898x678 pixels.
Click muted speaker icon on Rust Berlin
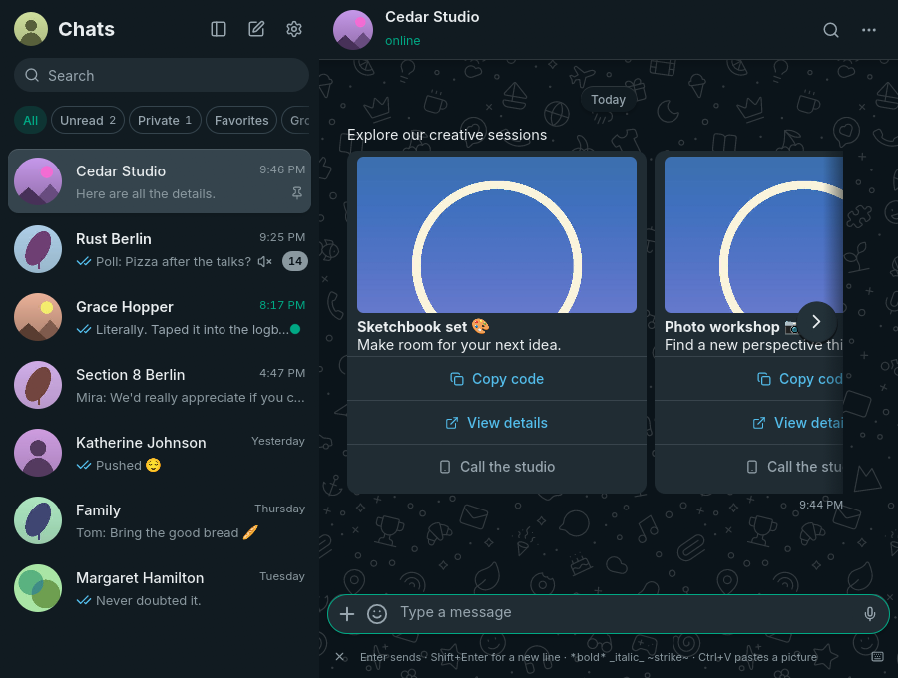tap(264, 261)
